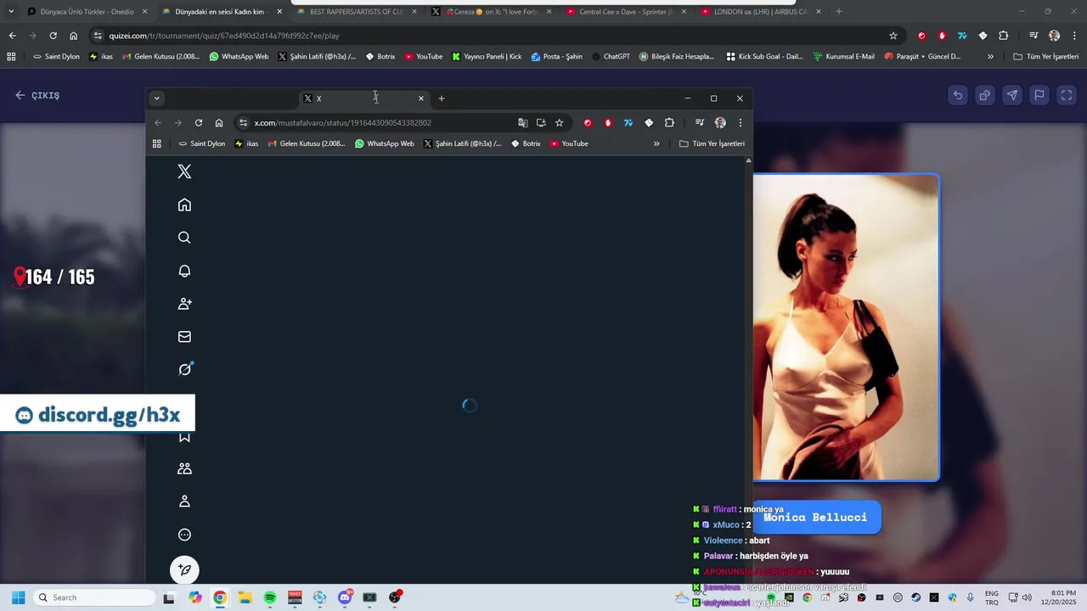This screenshot has width=1087, height=611.
Task: Click the undo arrow in quiz toolbar
Action: (x=958, y=95)
